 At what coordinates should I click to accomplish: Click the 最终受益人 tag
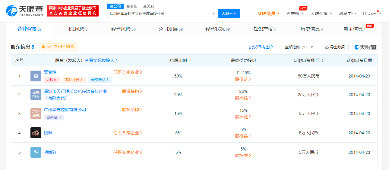(x=100, y=80)
